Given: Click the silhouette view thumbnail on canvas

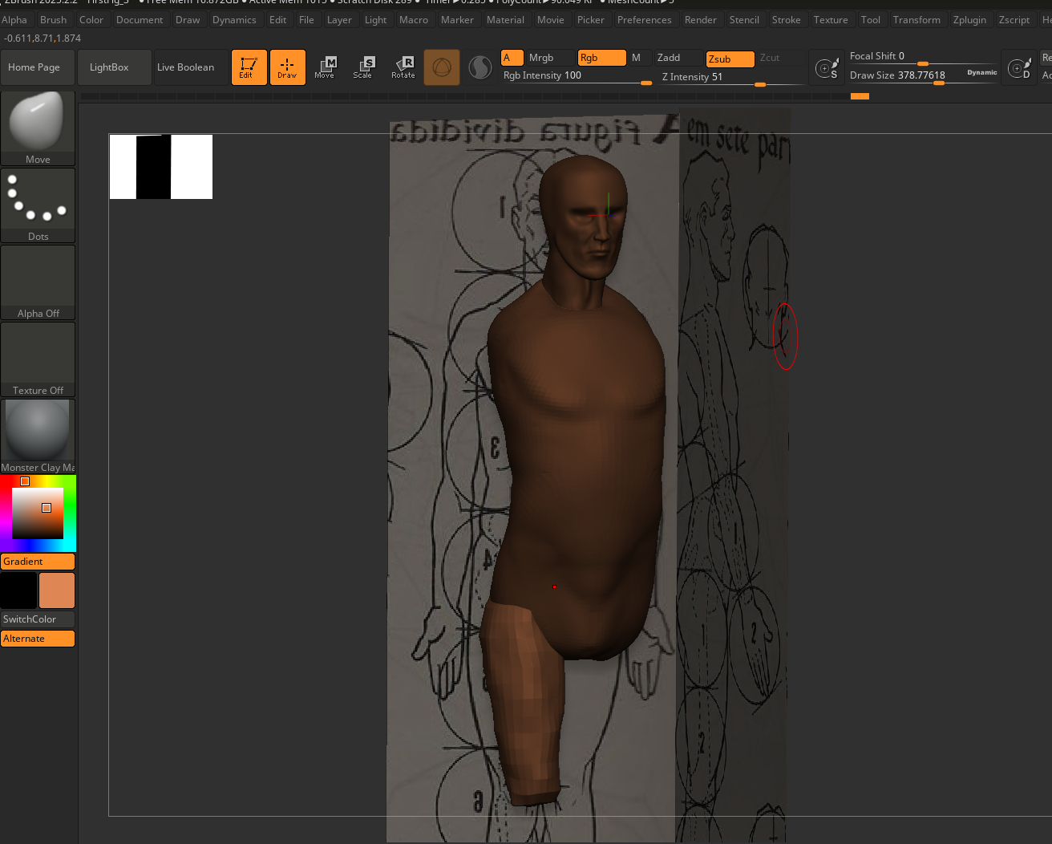Looking at the screenshot, I should coord(161,167).
